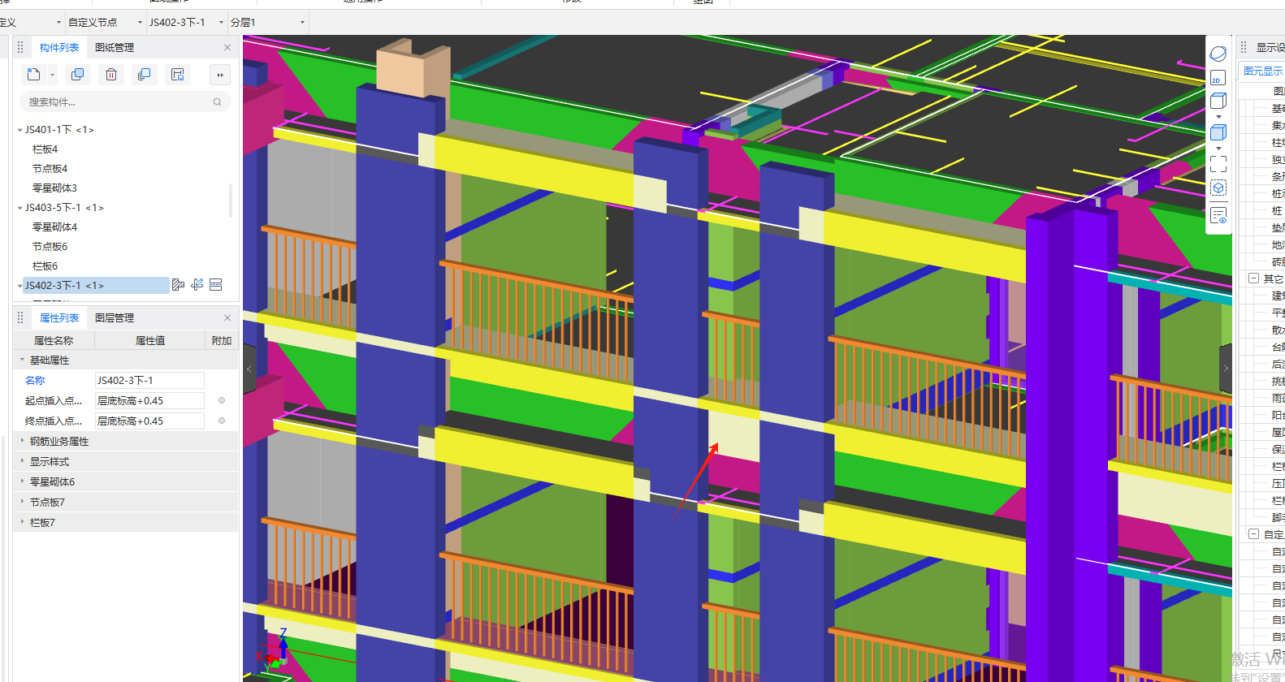Show more toolbar tools via double-arrow button
This screenshot has height=682, width=1285.
(x=220, y=75)
